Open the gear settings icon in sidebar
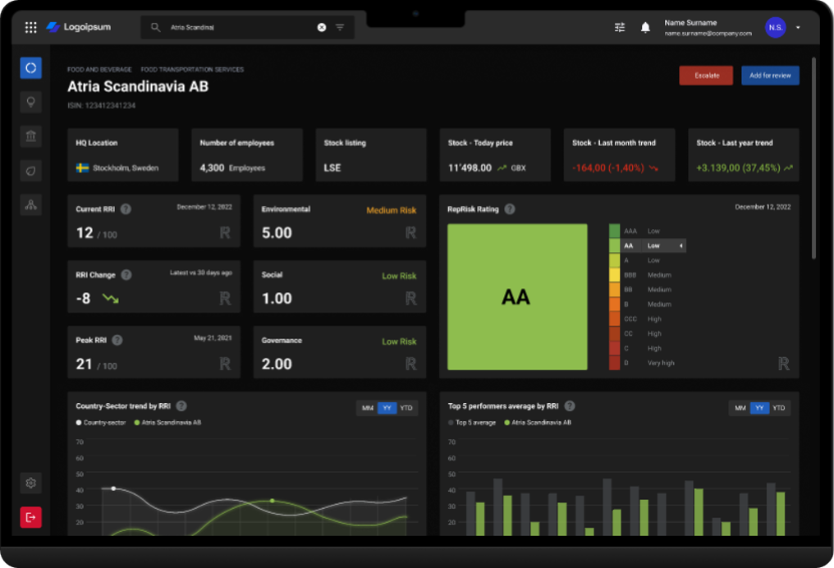Screen dimensions: 834x568 point(31,483)
